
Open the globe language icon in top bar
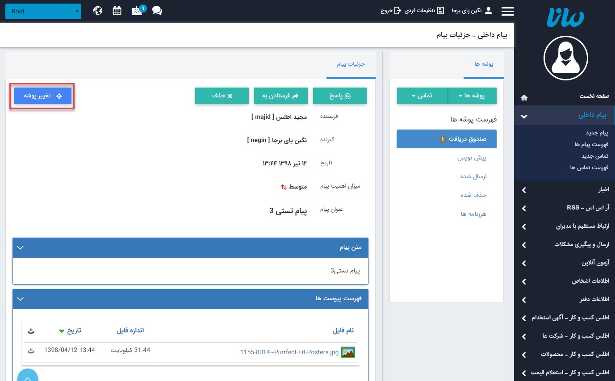[97, 10]
